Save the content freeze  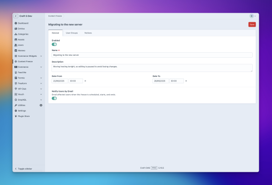pos(252,24)
